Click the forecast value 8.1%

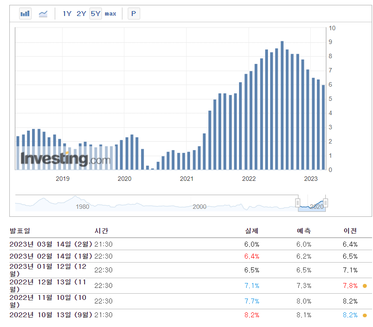click(x=304, y=315)
